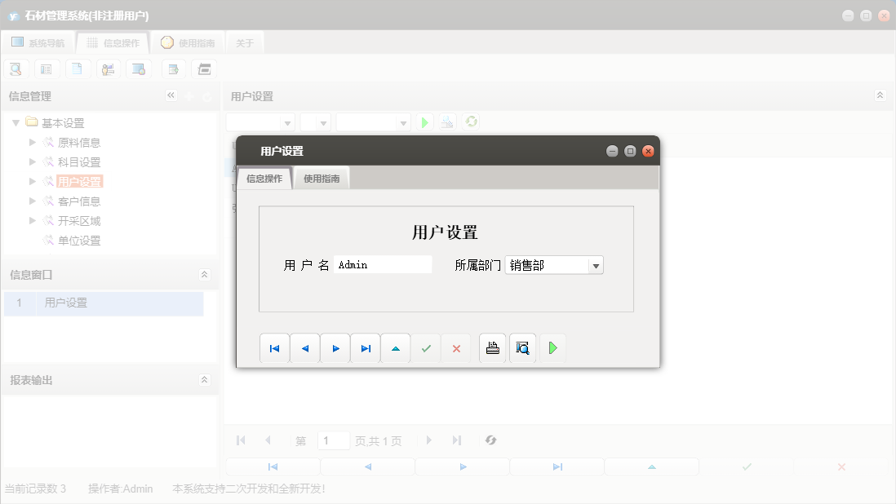Open the report list tool from the toolbar

click(x=47, y=69)
